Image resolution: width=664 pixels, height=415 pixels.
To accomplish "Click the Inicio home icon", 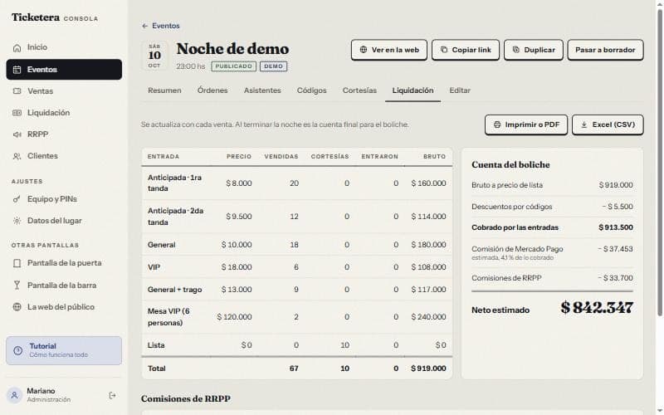I will click(x=17, y=48).
